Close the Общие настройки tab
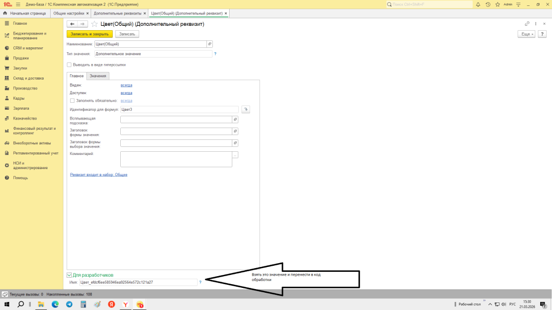 click(x=88, y=13)
